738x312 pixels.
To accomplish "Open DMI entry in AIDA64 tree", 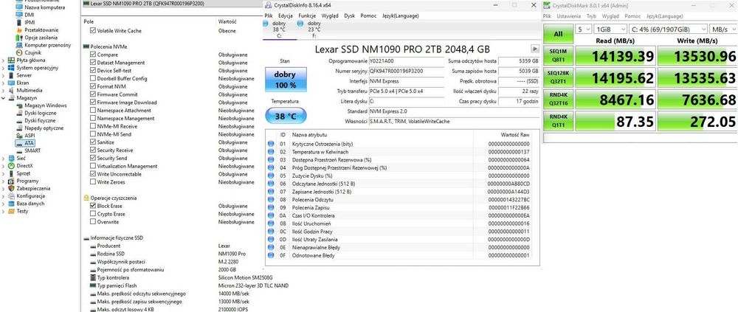I will coord(29,15).
